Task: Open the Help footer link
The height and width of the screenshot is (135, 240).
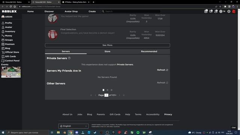Action: [x=127, y=114]
